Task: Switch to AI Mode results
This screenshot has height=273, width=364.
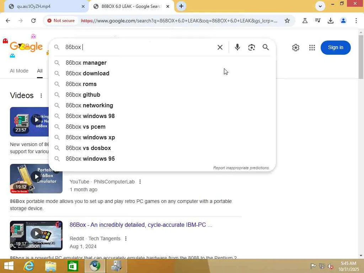Action: tap(19, 71)
